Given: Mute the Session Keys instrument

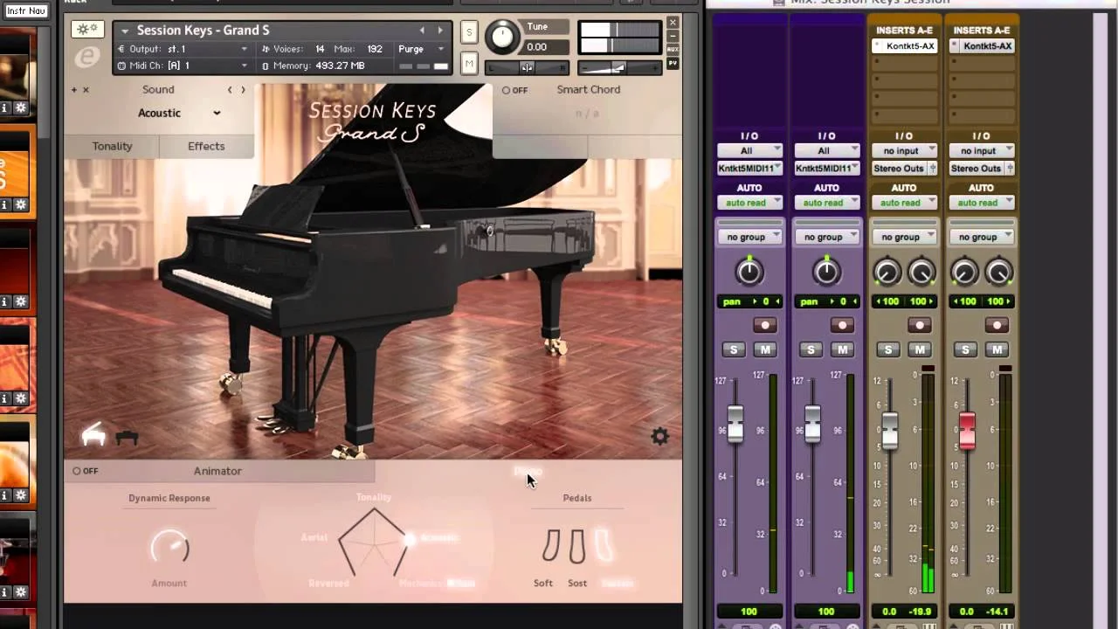Looking at the screenshot, I should click(x=469, y=63).
